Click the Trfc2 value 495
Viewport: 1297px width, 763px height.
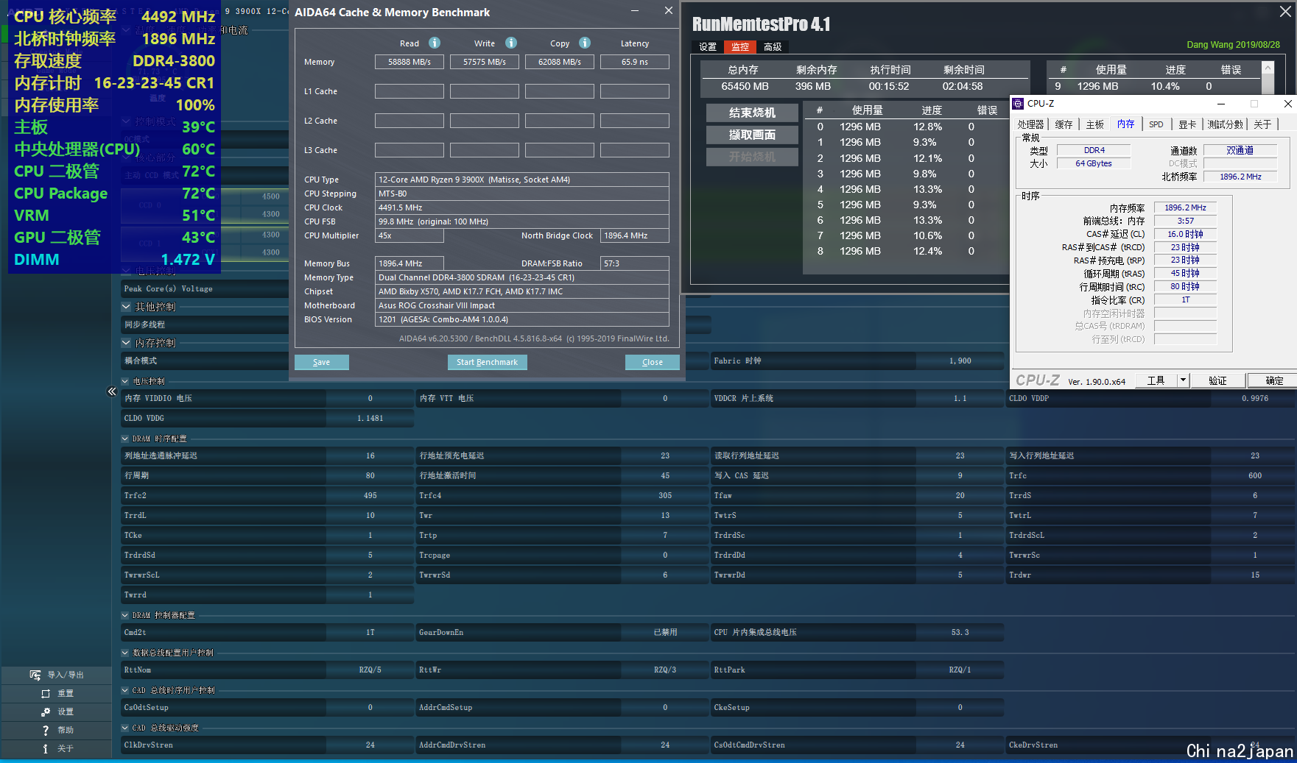click(370, 495)
